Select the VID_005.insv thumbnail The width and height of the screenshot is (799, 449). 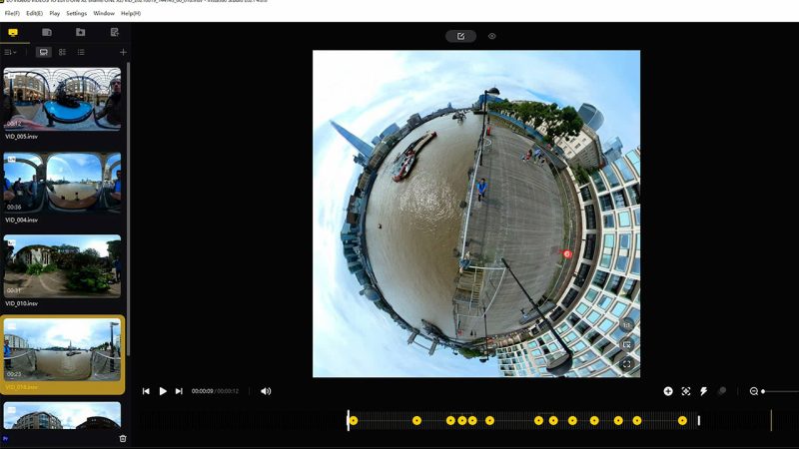click(x=62, y=99)
